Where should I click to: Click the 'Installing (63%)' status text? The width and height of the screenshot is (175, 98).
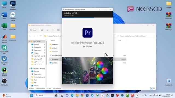coord(70,13)
